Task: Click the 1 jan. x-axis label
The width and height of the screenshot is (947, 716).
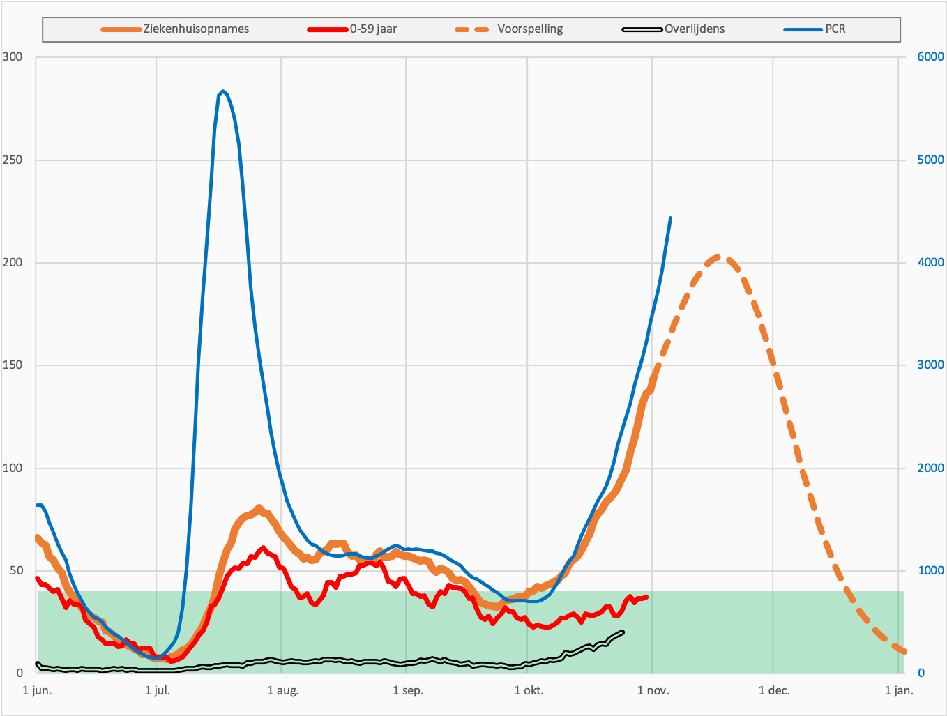Action: pos(899,691)
